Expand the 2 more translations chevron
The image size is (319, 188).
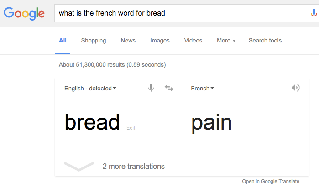point(79,166)
